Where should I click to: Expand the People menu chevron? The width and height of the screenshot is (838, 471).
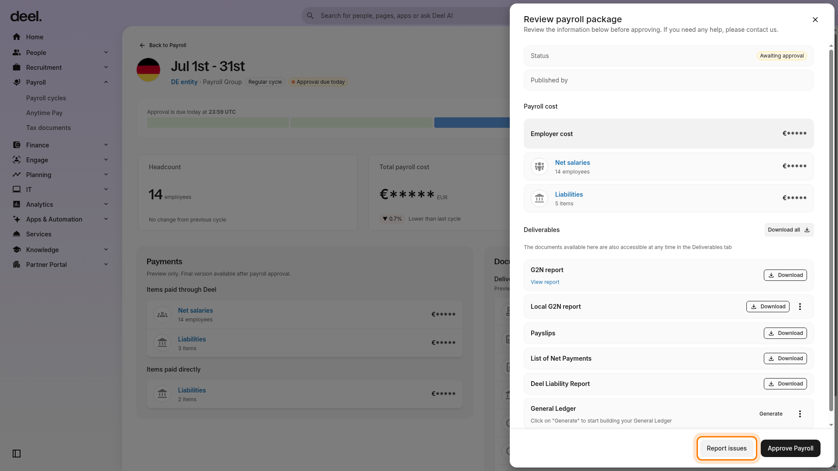106,53
